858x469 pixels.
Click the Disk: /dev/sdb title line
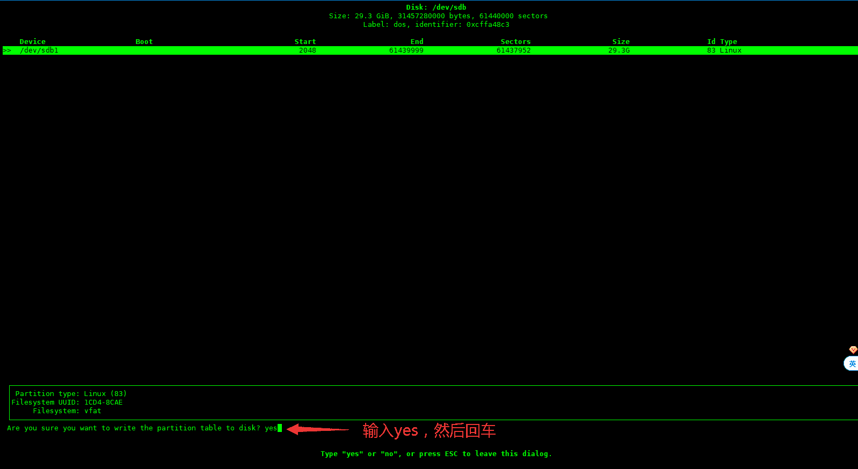[x=436, y=8]
